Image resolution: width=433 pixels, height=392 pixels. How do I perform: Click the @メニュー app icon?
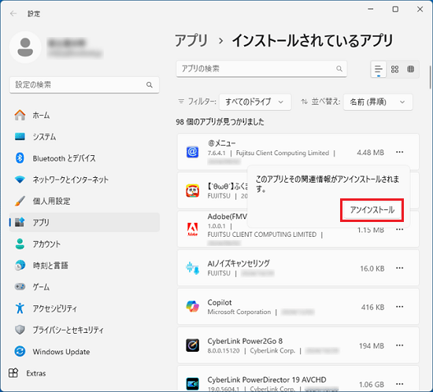(x=192, y=152)
